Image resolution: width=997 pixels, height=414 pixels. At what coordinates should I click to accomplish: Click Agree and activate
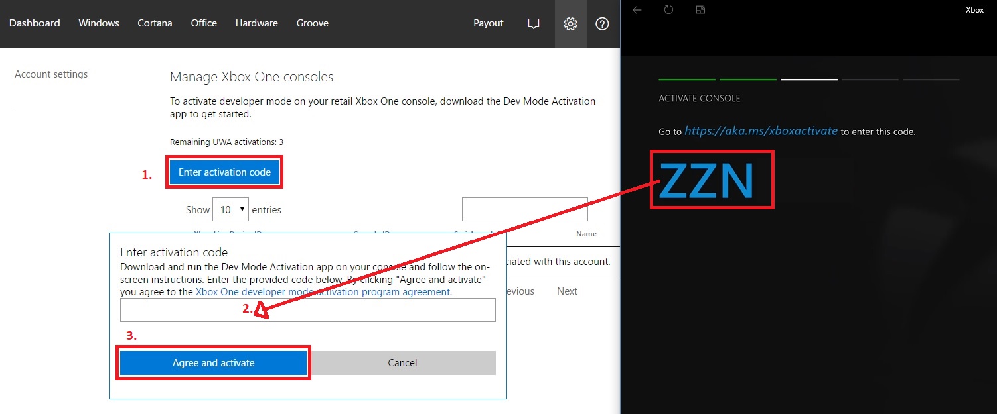coord(213,362)
